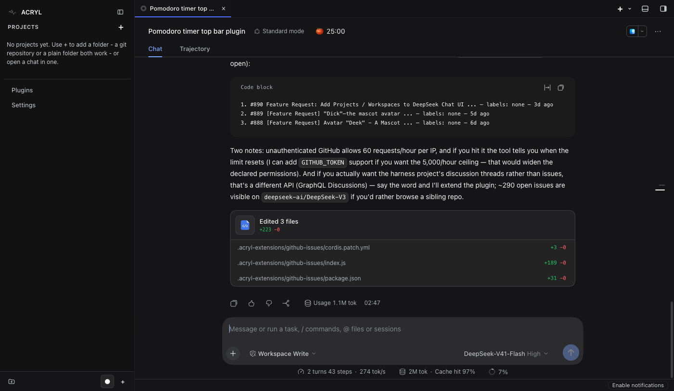Open the more options ellipsis menu
The image size is (674, 391).
pyautogui.click(x=658, y=31)
